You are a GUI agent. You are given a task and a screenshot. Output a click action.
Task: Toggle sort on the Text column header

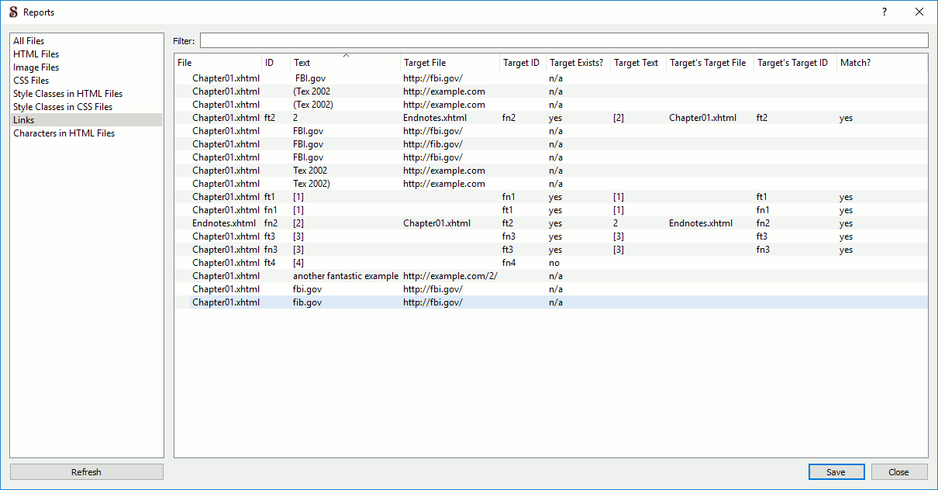pyautogui.click(x=346, y=63)
